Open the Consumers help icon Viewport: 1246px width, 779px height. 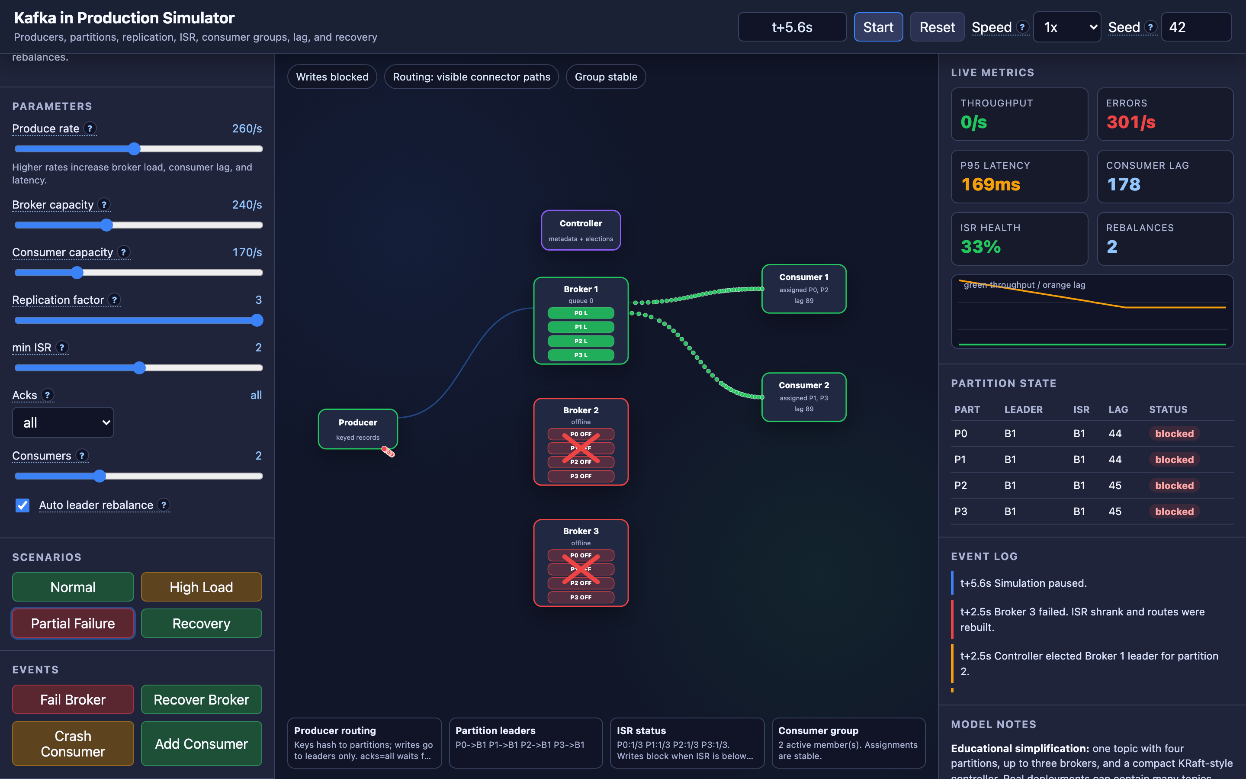82,455
